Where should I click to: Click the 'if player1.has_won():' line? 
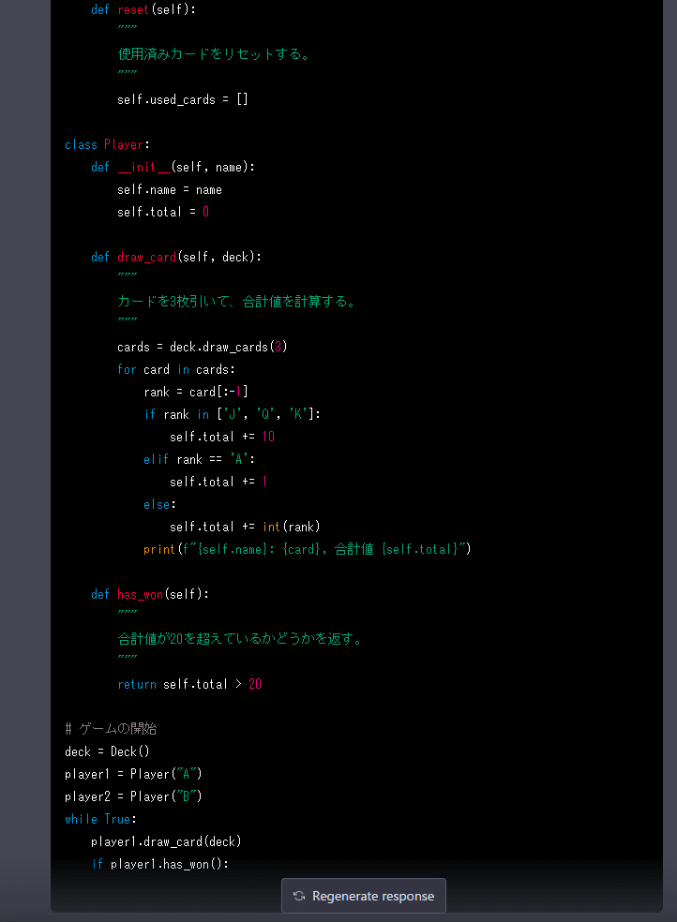pos(160,864)
